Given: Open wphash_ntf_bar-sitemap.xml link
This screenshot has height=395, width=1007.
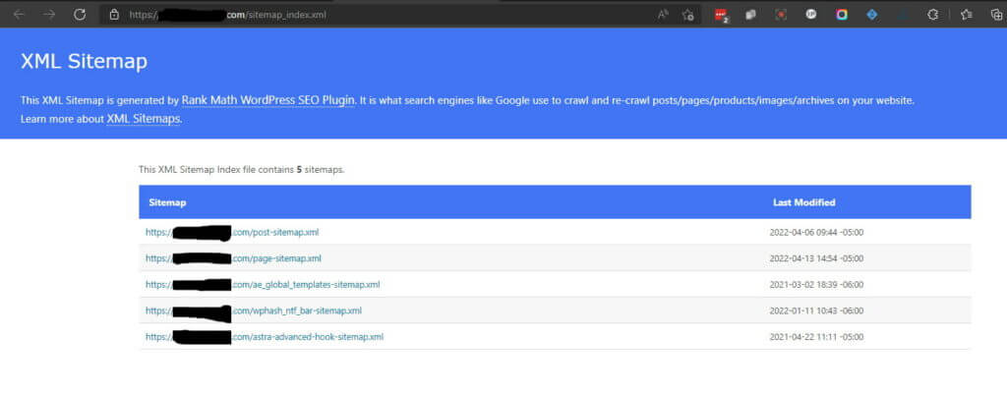Looking at the screenshot, I should [253, 310].
